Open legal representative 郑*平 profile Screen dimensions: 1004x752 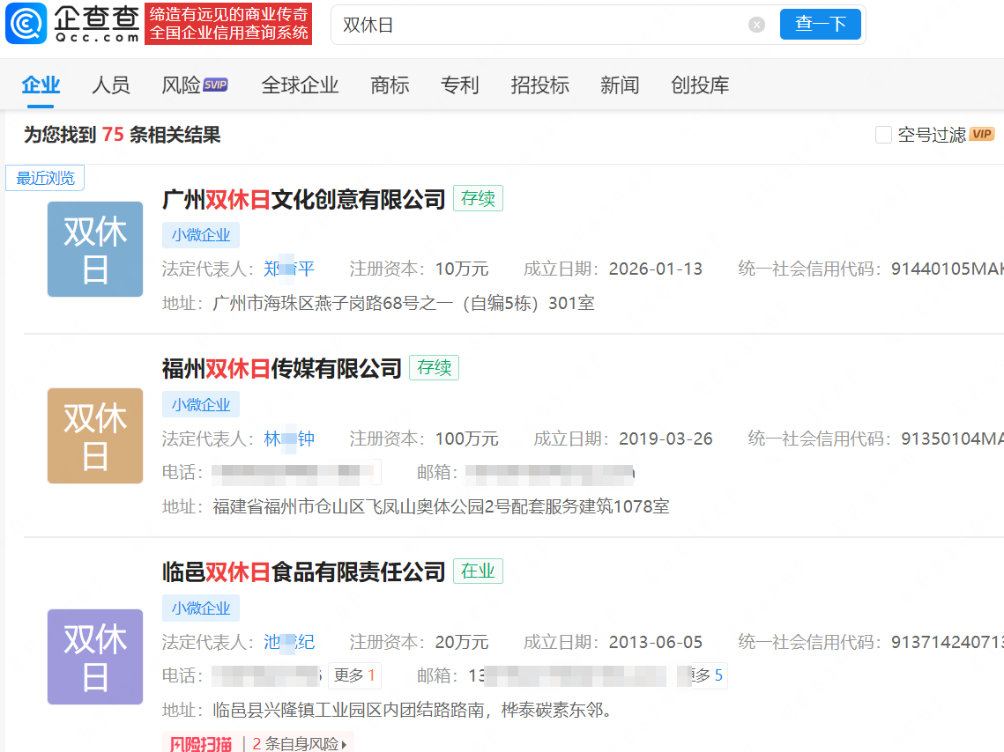pos(289,269)
